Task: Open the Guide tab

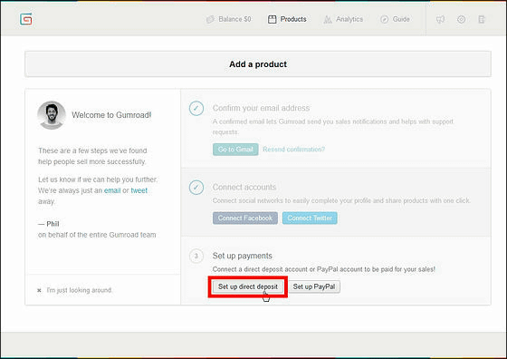Action: point(395,19)
